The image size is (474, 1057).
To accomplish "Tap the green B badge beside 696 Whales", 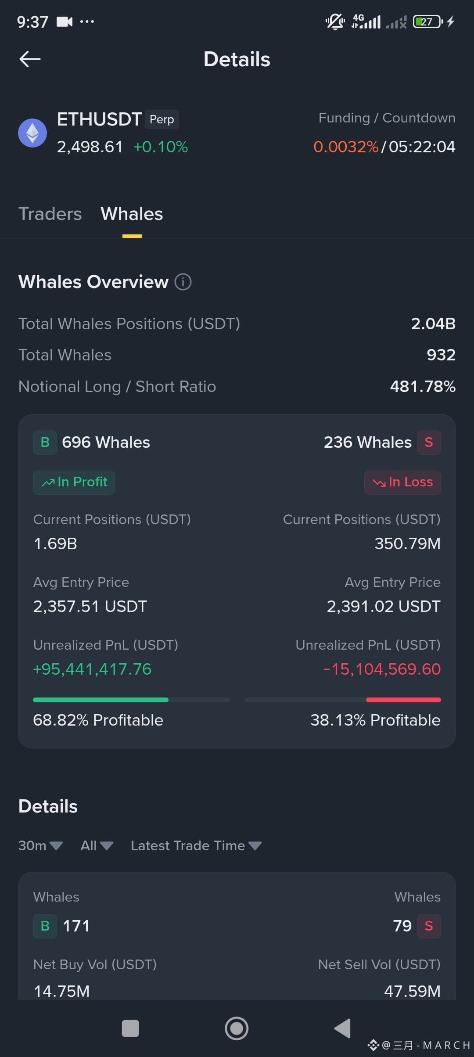I will [x=45, y=442].
